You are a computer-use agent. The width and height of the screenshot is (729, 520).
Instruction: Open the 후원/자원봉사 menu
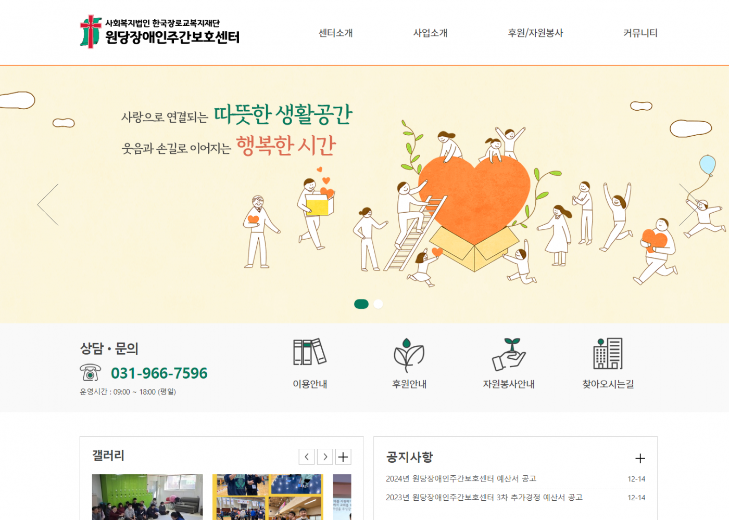(536, 33)
